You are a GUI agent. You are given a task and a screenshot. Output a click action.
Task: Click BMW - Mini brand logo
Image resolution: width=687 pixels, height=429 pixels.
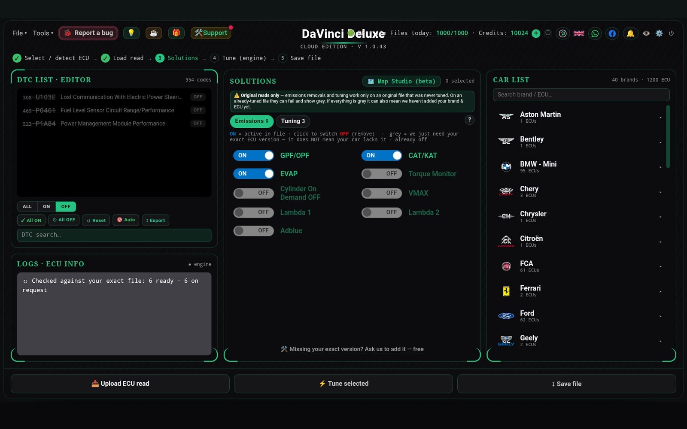tap(506, 166)
